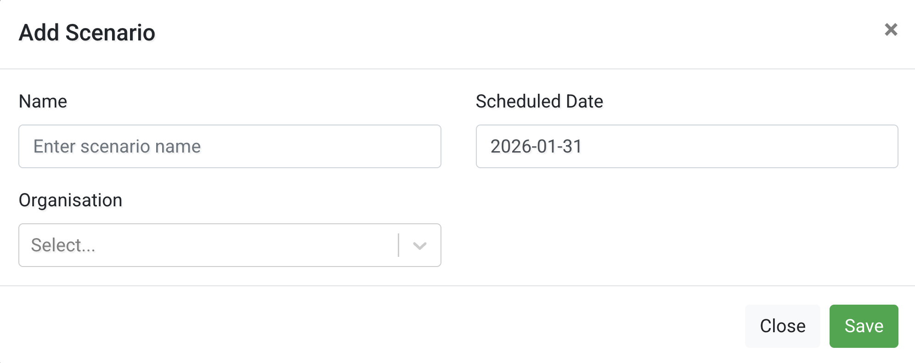Click the X in the top-right corner
Viewport: 915px width, 363px height.
coord(892,29)
